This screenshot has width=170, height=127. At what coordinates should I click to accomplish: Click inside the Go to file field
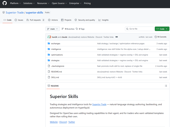pyautogui.click(x=139, y=29)
